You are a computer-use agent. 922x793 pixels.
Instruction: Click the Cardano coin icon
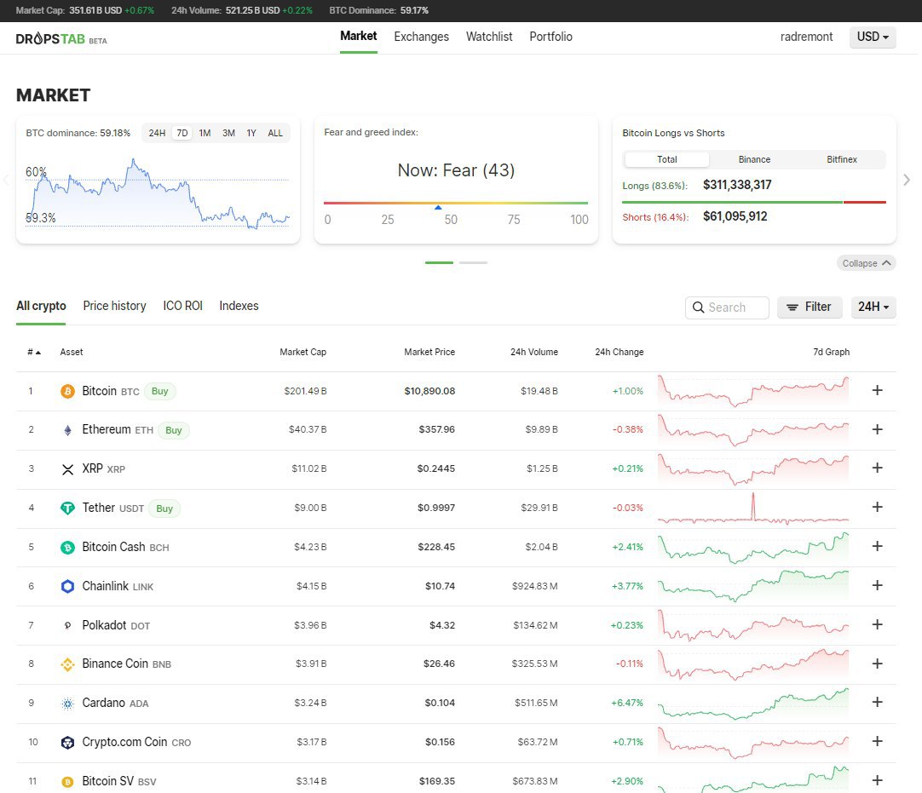pos(67,704)
